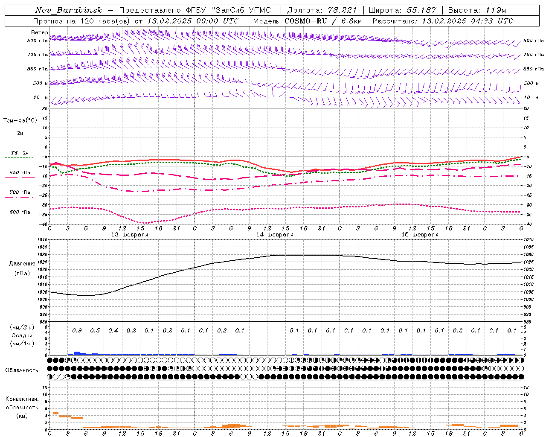Click the Nov_Barabinsk station title
Viewport: 546px width, 437px height.
tap(69, 10)
